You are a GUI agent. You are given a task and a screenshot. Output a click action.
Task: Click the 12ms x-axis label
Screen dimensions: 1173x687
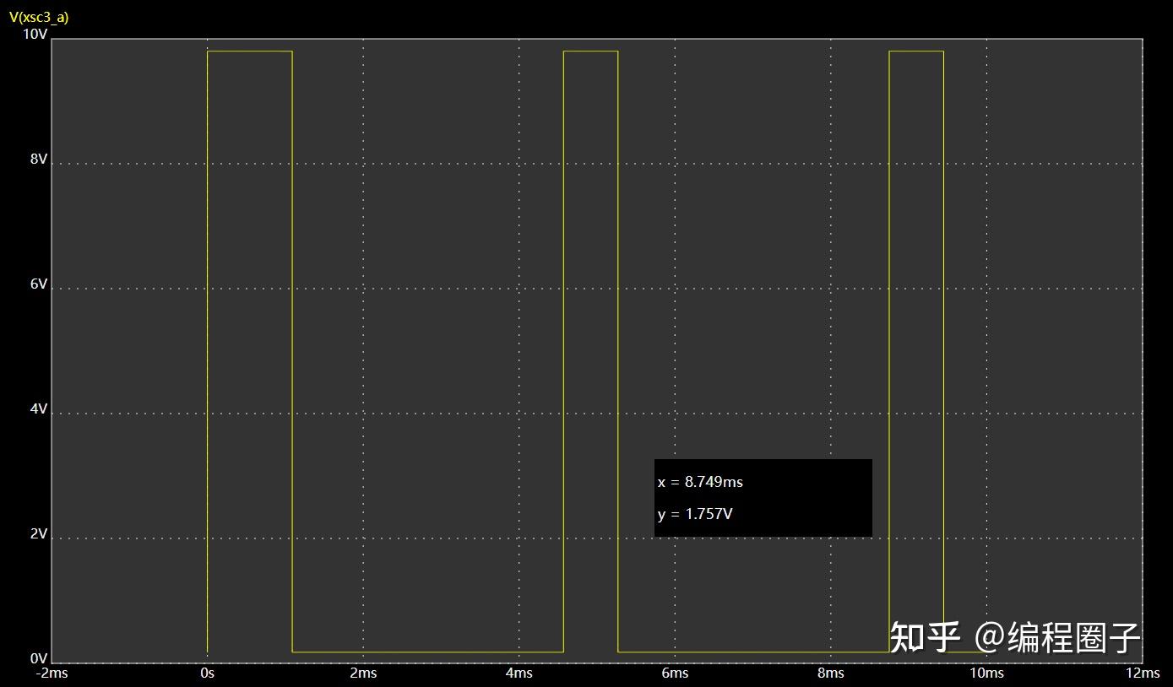1143,673
